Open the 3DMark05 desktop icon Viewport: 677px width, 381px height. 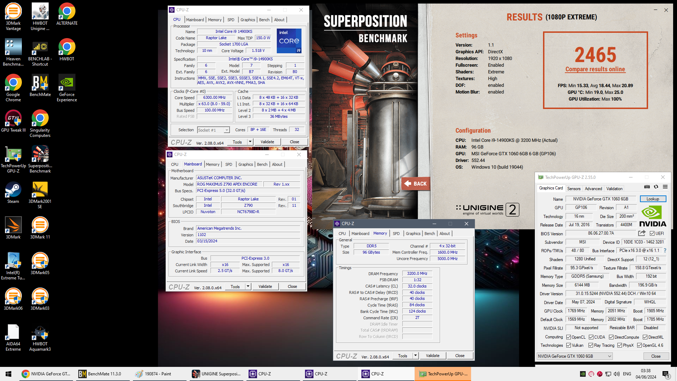[40, 264]
